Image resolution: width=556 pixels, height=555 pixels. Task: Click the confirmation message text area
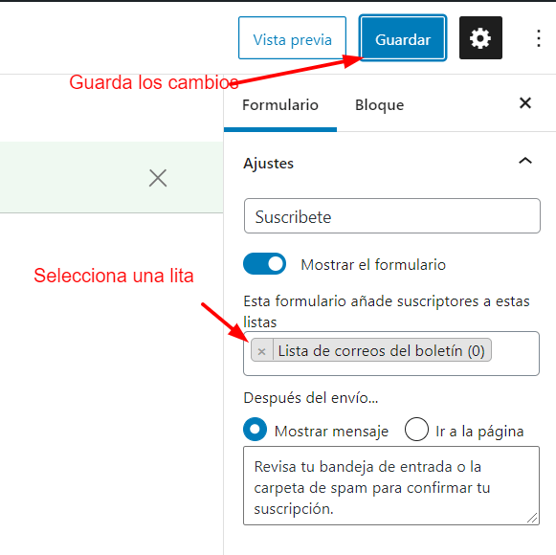click(x=391, y=485)
